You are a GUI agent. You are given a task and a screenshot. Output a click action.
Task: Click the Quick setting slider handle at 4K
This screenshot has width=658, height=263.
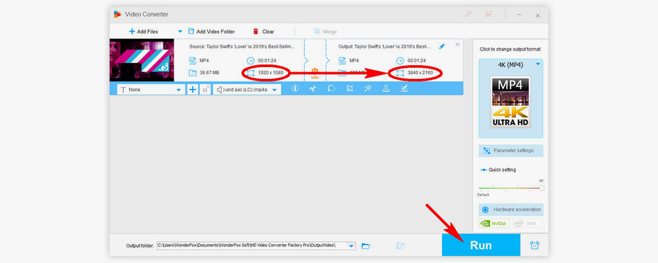click(542, 188)
